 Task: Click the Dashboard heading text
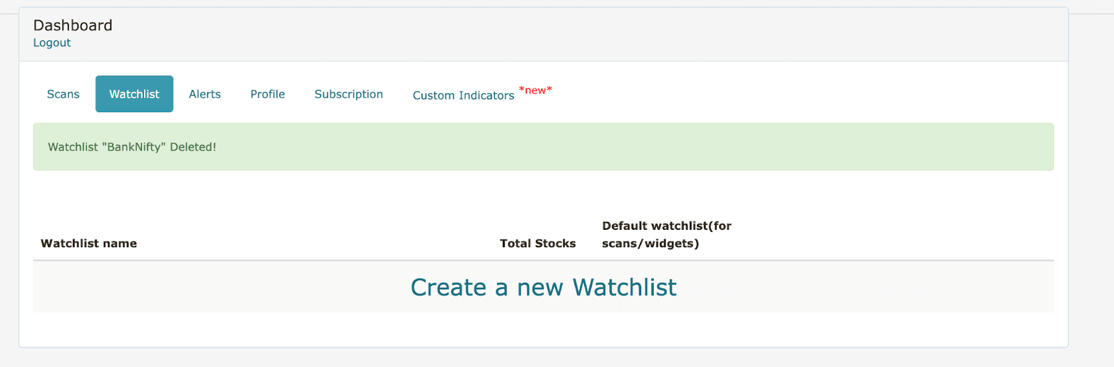click(73, 26)
